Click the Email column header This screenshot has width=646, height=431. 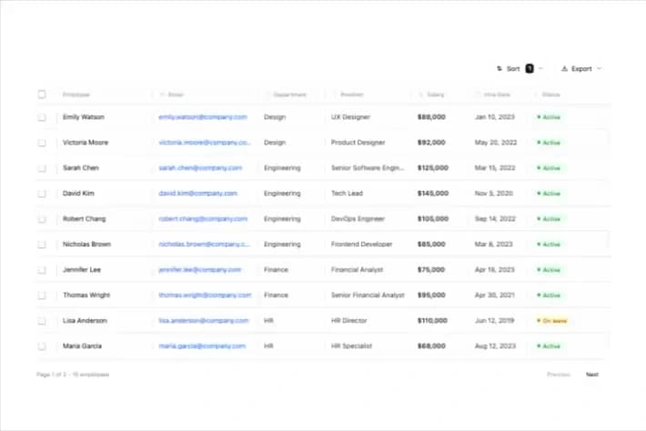point(172,95)
